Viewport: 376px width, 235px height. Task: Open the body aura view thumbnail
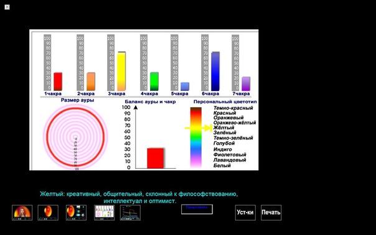click(x=48, y=213)
